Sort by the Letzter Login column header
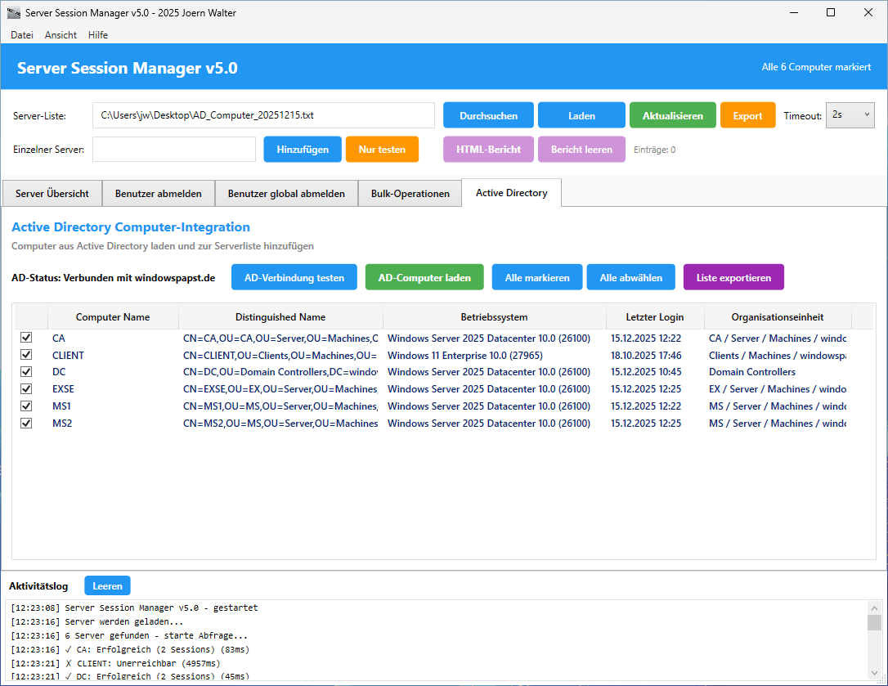Image resolution: width=888 pixels, height=686 pixels. (654, 317)
